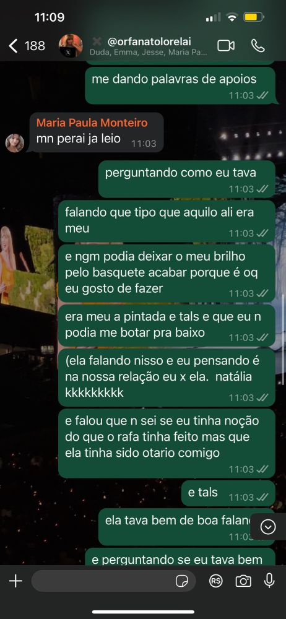This screenshot has width=286, height=619.
Task: Tap the participants list Duda, Emma, Jesse
Action: pos(148,53)
